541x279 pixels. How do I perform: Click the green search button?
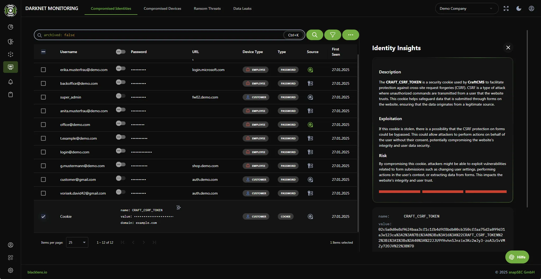click(x=315, y=35)
